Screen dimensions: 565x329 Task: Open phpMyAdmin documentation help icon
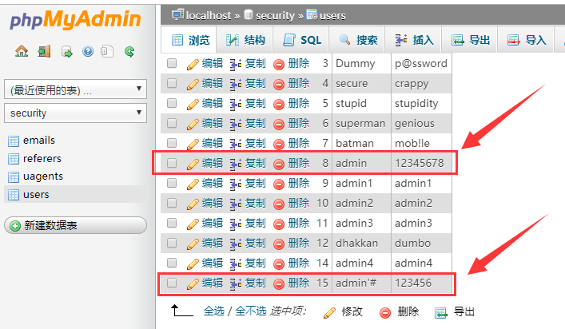(x=88, y=52)
